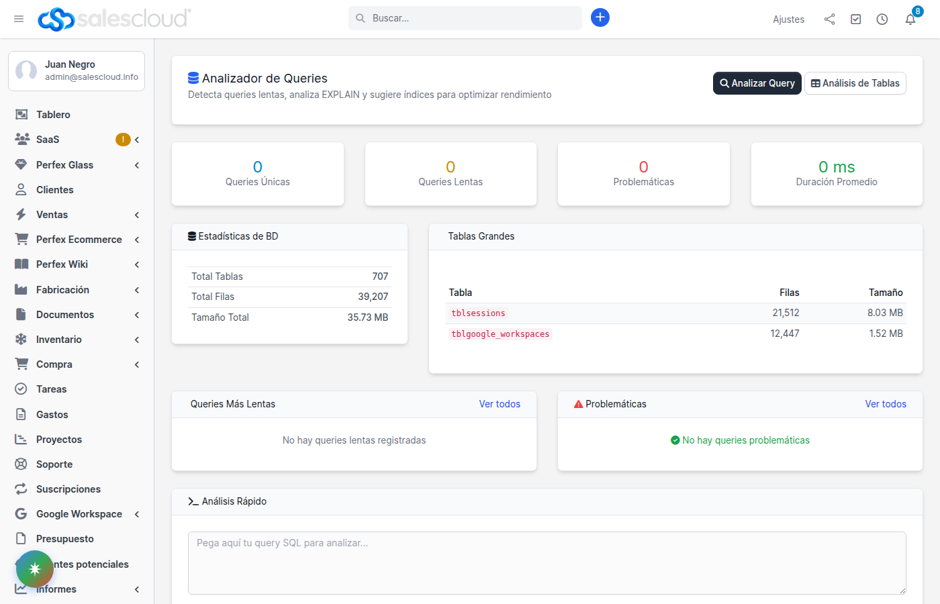The width and height of the screenshot is (940, 604).
Task: Select Proyectos in the sidebar menu
Action: (59, 440)
